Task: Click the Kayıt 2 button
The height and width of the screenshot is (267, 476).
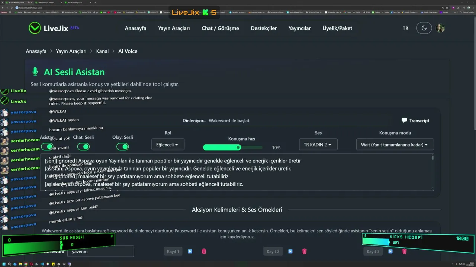Action: tap(273, 251)
